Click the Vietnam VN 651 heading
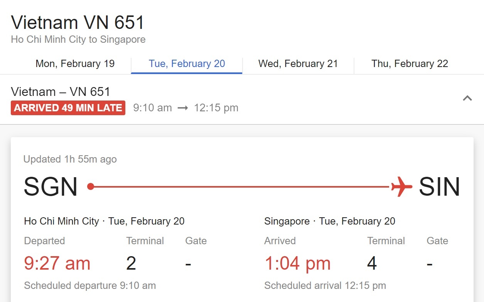The width and height of the screenshot is (484, 302). tap(78, 22)
